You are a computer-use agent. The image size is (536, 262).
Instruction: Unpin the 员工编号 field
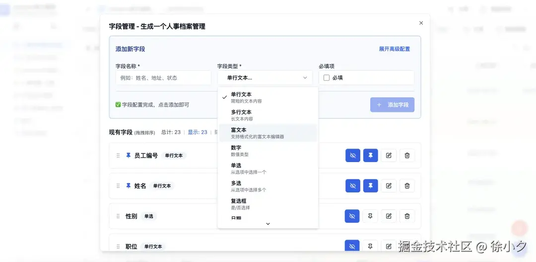(x=371, y=156)
